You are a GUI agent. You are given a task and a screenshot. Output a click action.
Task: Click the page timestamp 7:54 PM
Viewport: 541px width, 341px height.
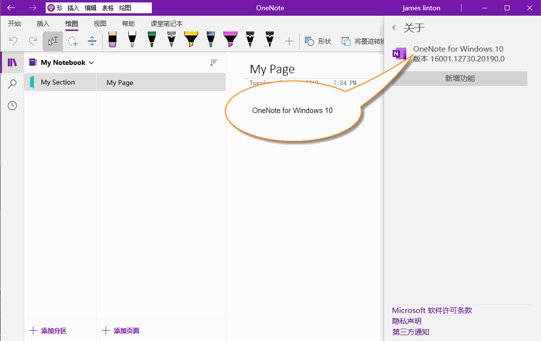[344, 83]
